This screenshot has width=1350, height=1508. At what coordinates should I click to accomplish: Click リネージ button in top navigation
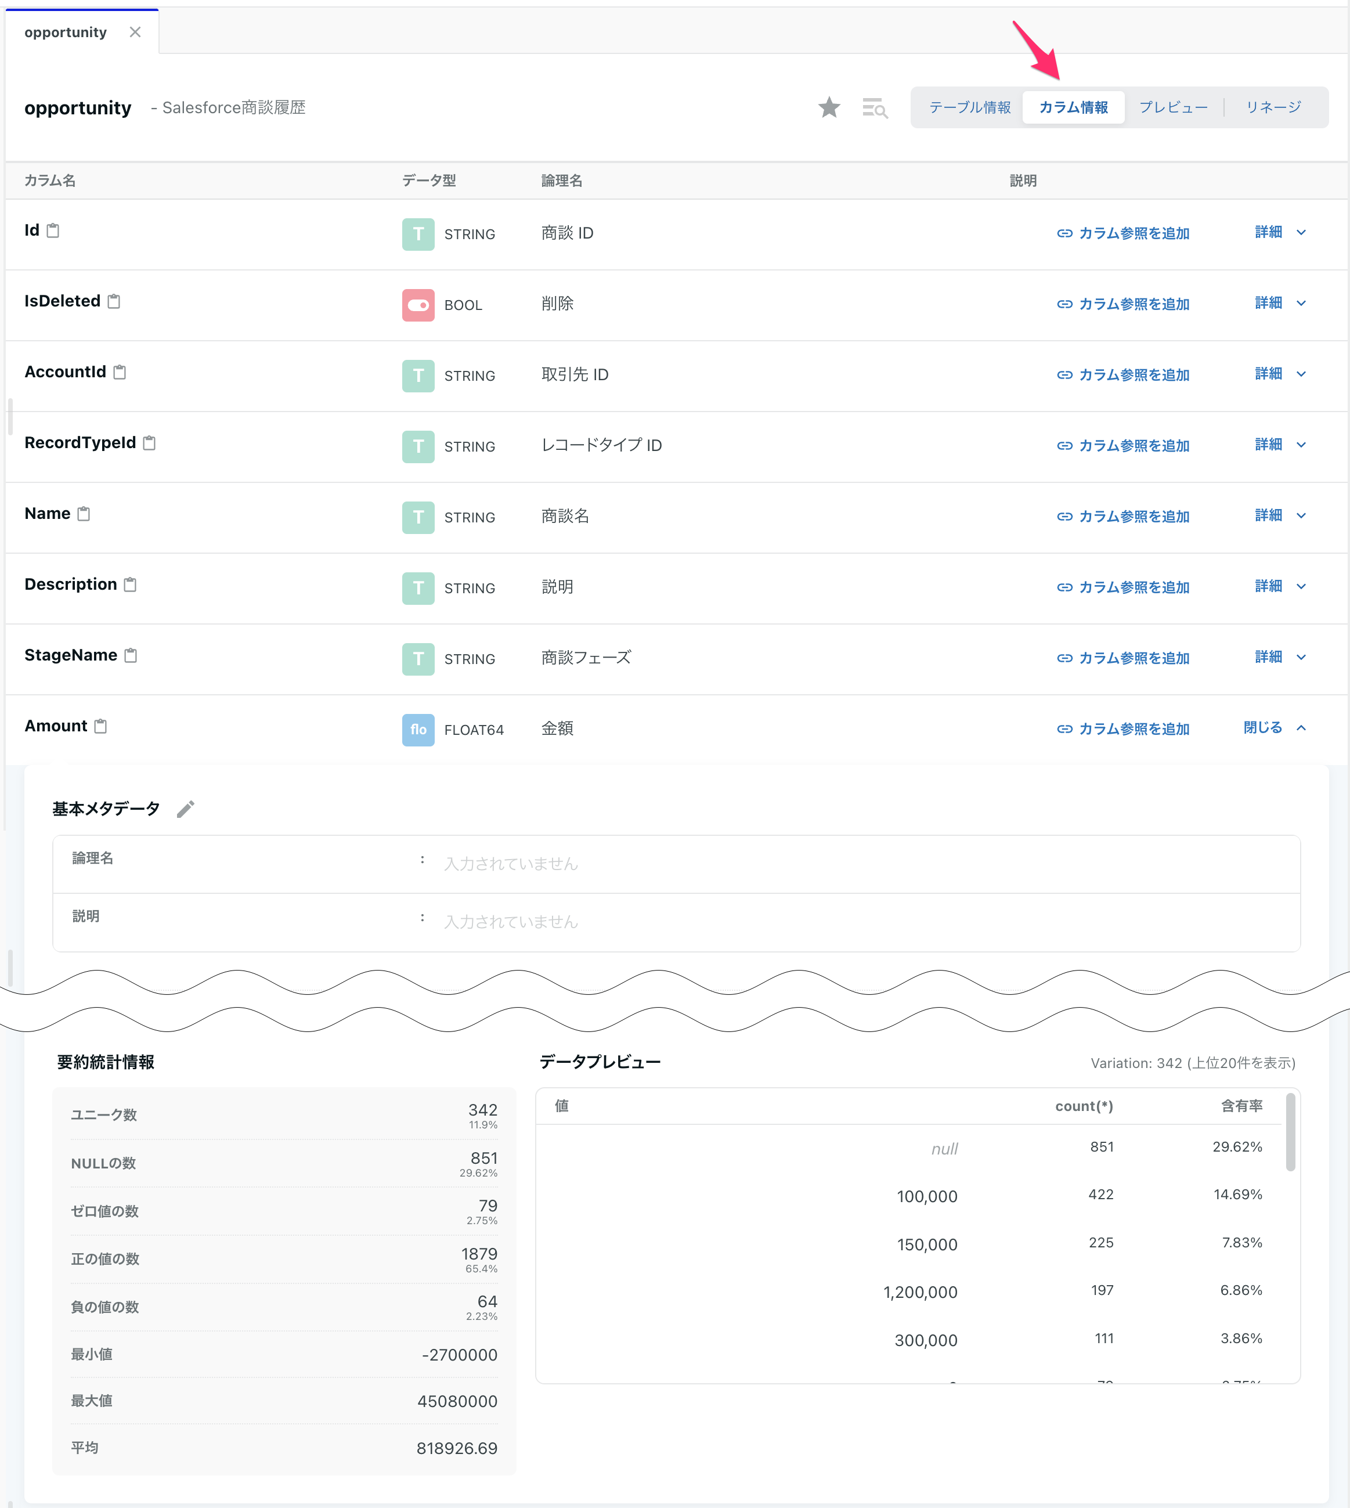coord(1276,107)
